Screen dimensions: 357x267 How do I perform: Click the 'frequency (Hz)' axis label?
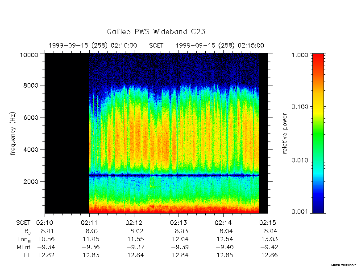13,133
